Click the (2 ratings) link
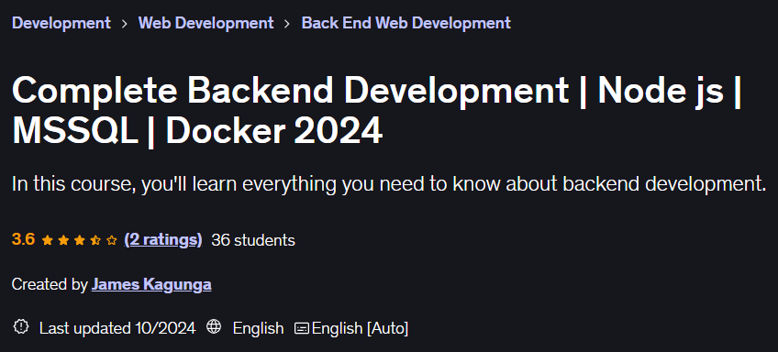The height and width of the screenshot is (352, 778). click(x=163, y=240)
